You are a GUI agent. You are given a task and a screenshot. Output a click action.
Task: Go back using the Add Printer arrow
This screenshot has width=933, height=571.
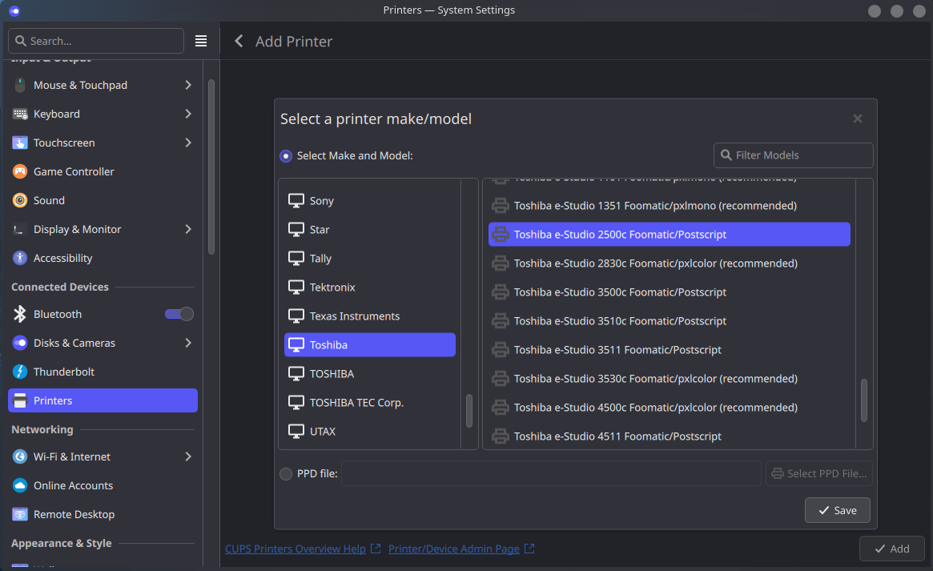[239, 41]
